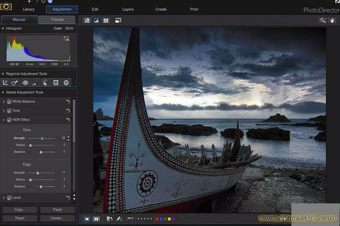Switch to the Presets tab
The width and height of the screenshot is (340, 226).
(x=57, y=20)
